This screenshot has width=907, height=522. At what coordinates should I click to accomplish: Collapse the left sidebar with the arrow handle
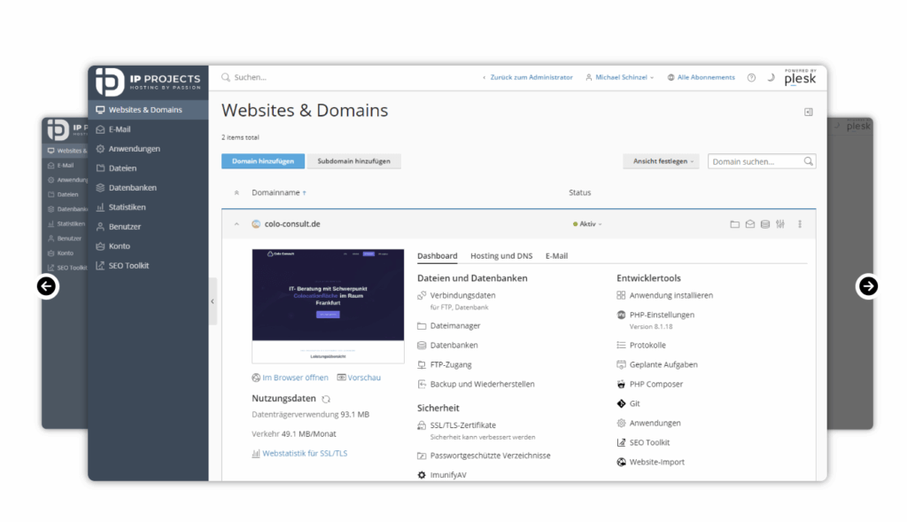point(213,301)
